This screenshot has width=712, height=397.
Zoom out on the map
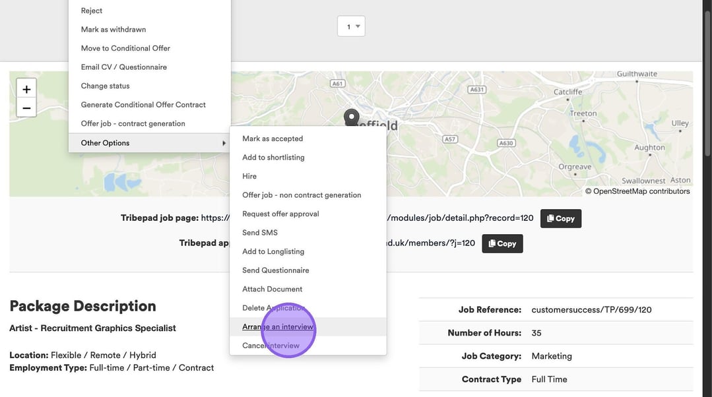tap(26, 107)
